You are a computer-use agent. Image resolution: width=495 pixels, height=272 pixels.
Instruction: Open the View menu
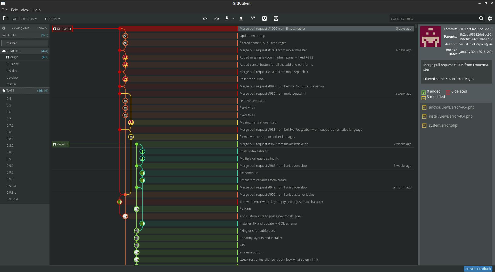25,10
